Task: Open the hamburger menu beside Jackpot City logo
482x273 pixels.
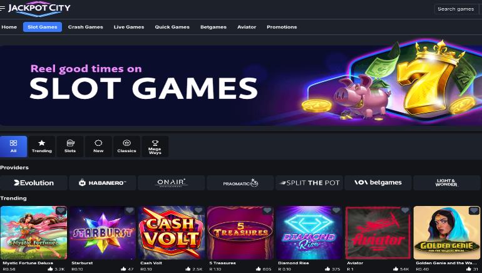Action: (3, 8)
